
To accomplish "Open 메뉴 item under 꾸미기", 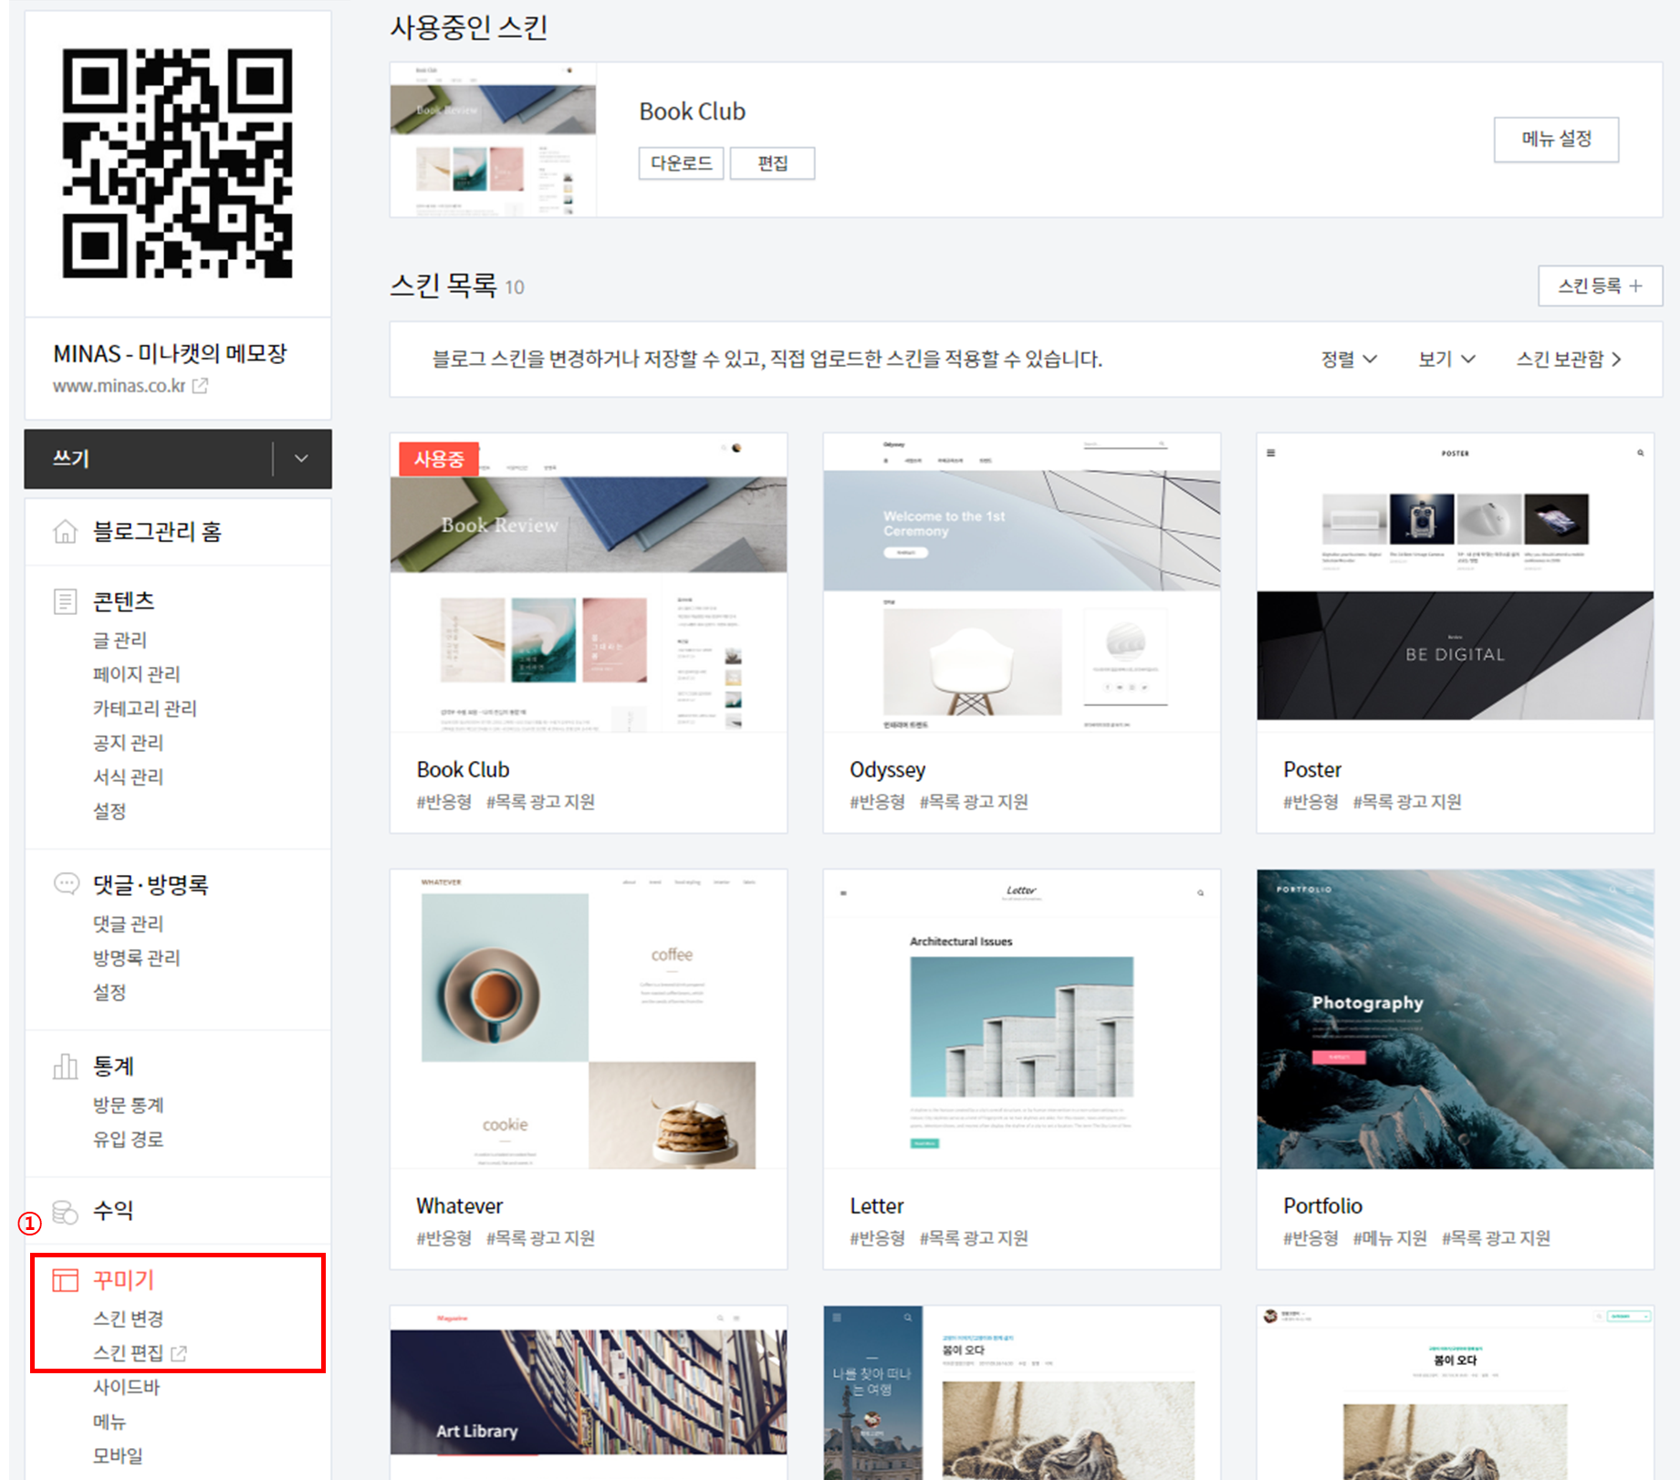I will (x=110, y=1422).
